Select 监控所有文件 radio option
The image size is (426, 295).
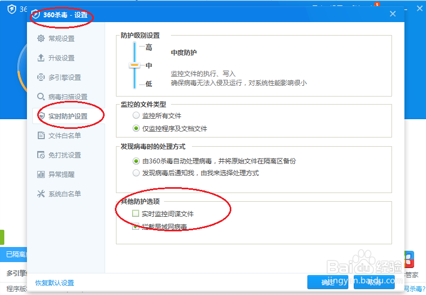click(x=136, y=115)
